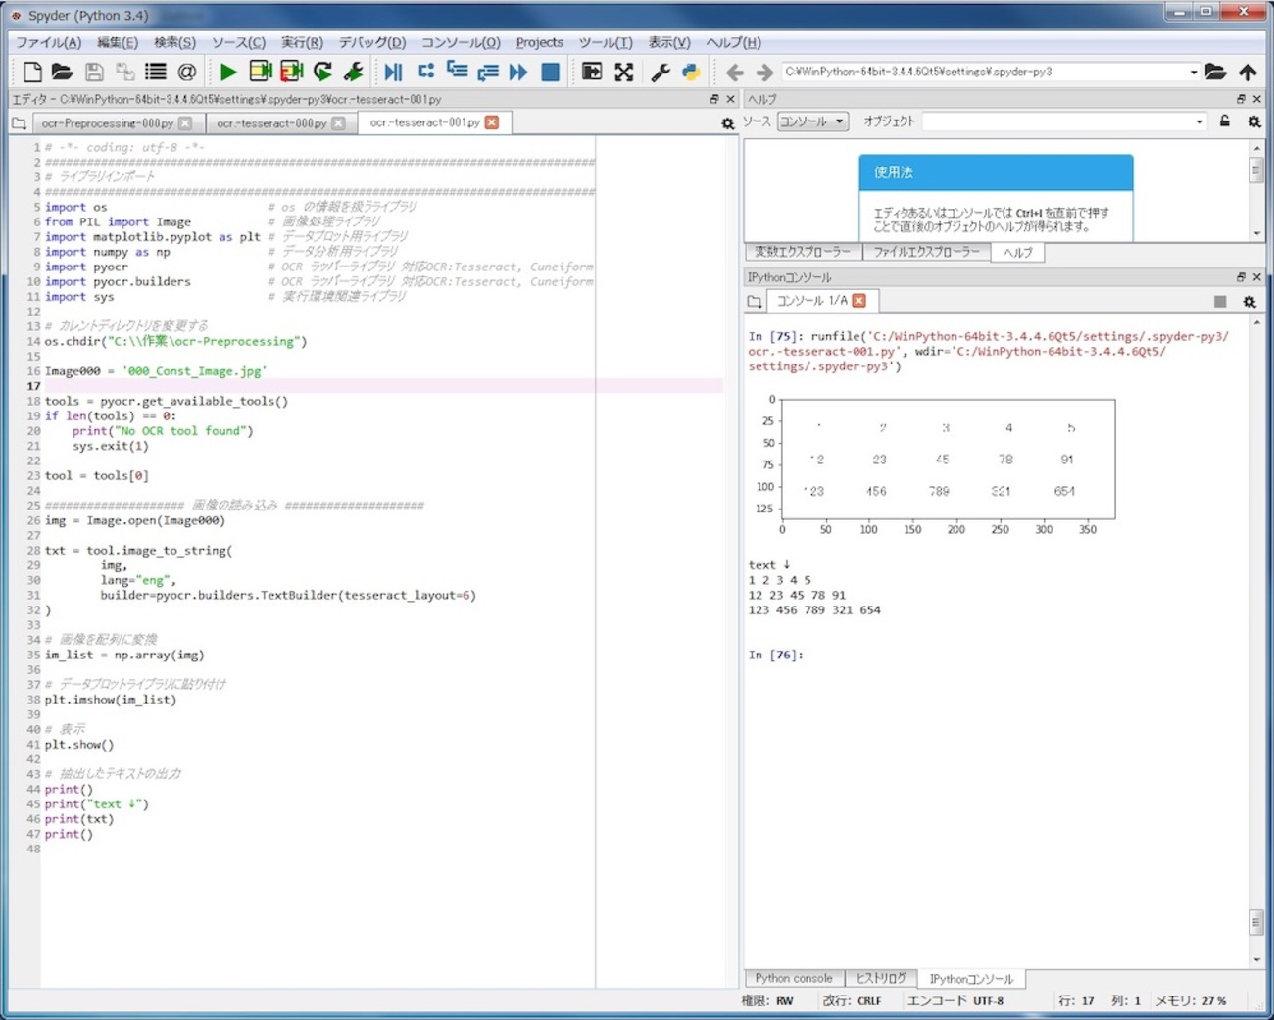The width and height of the screenshot is (1274, 1020).
Task: Click the New file icon
Action: coord(31,72)
